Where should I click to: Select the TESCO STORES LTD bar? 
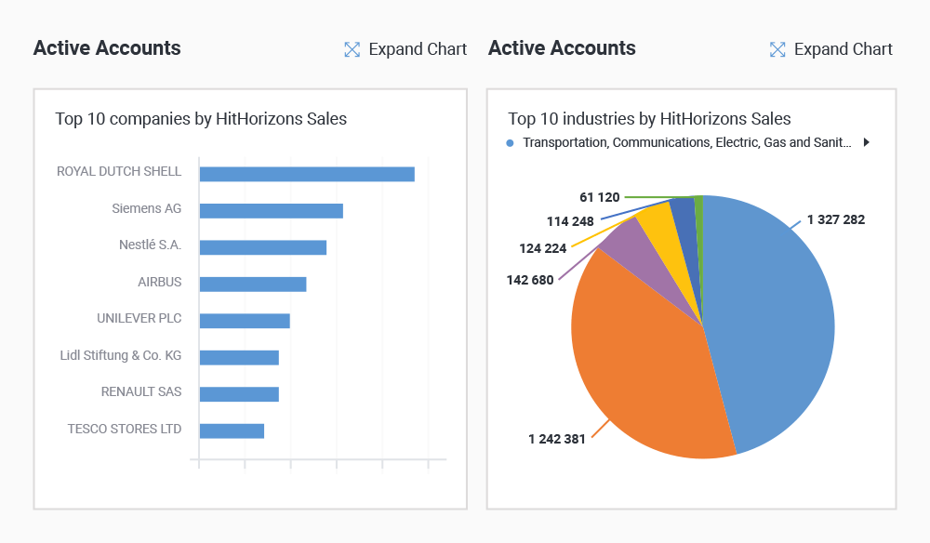(232, 431)
